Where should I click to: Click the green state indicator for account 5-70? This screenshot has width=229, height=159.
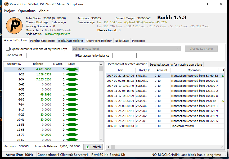(x=72, y=94)
